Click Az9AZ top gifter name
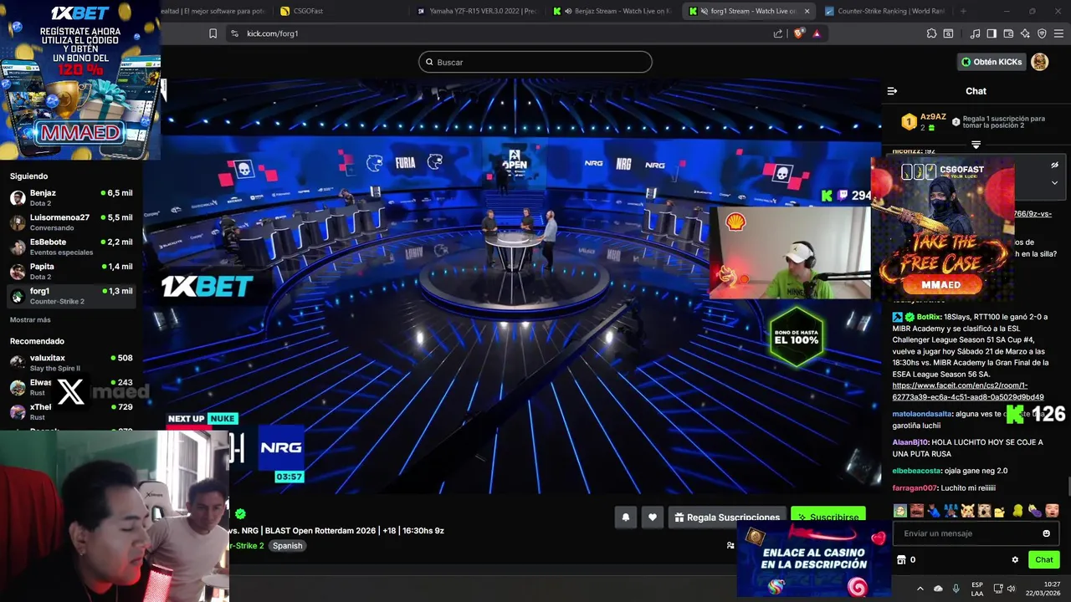 click(x=933, y=117)
